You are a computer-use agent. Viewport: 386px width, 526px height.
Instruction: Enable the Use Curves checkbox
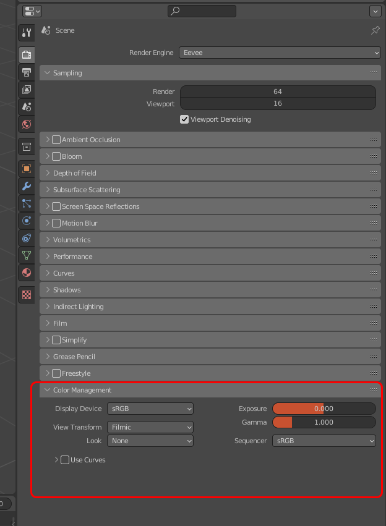point(65,460)
